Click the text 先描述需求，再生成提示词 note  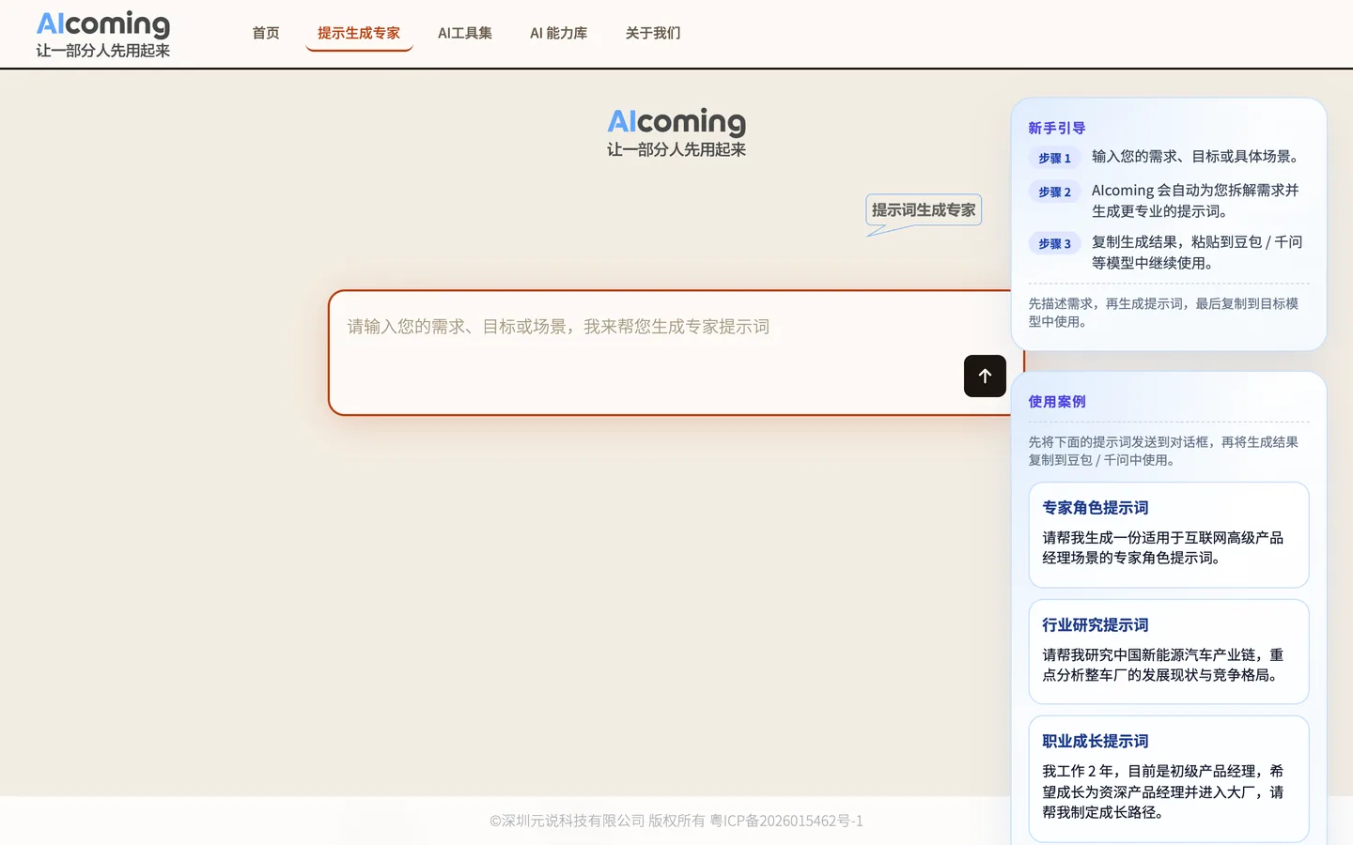1163,313
